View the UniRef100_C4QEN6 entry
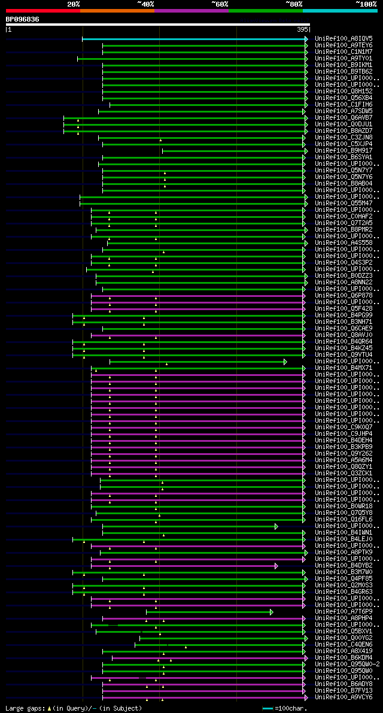Viewport: 383px width, 713px height. pos(344,645)
